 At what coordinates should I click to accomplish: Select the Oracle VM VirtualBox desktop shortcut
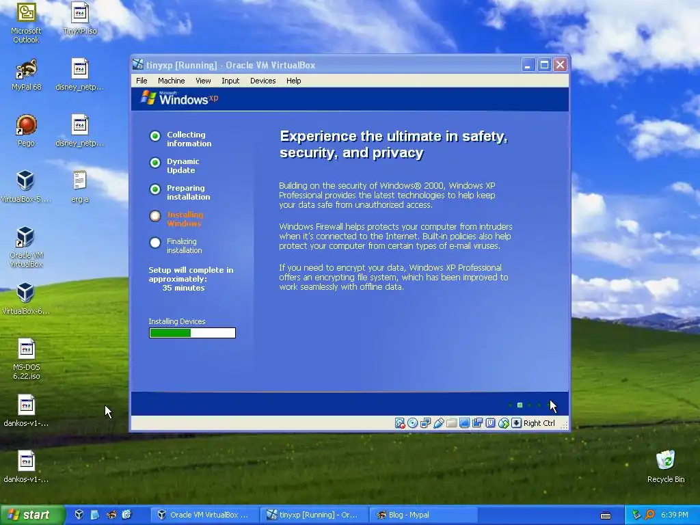(x=26, y=247)
